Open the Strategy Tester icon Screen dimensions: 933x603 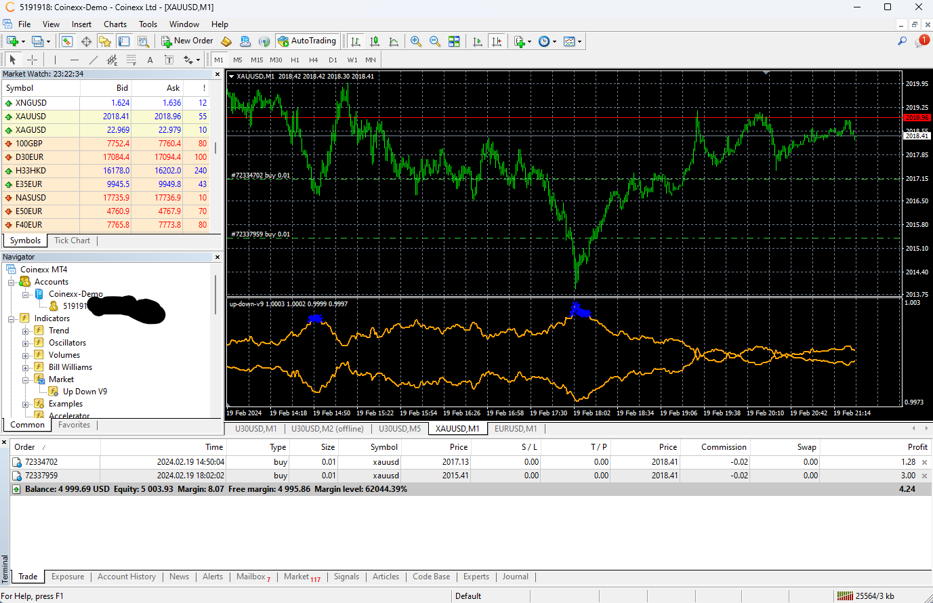click(x=143, y=41)
